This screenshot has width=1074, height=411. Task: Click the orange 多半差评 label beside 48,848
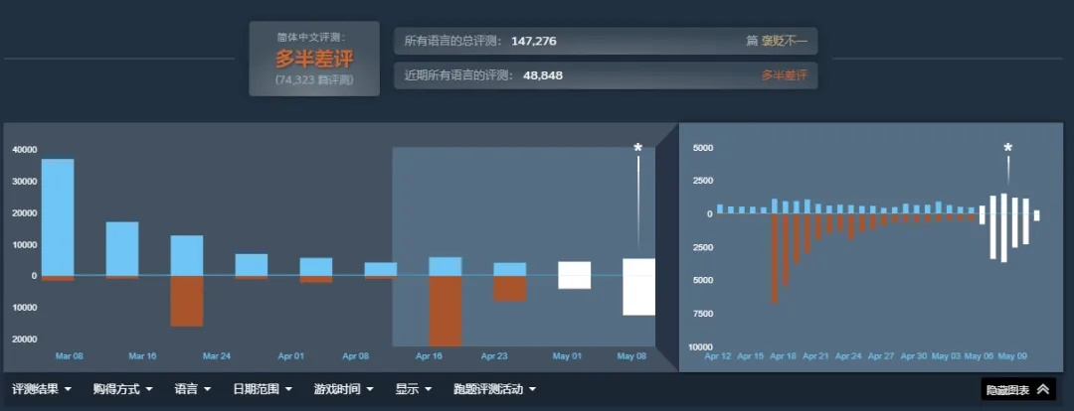[x=785, y=75]
